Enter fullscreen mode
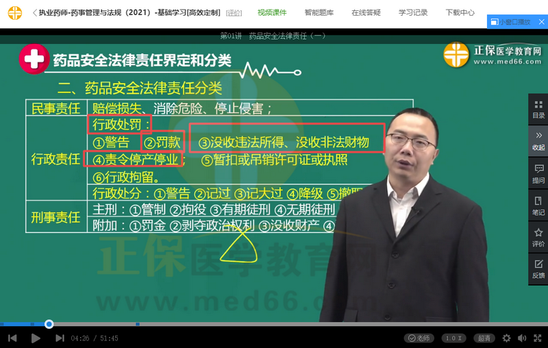This screenshot has height=348, width=548. (538, 338)
